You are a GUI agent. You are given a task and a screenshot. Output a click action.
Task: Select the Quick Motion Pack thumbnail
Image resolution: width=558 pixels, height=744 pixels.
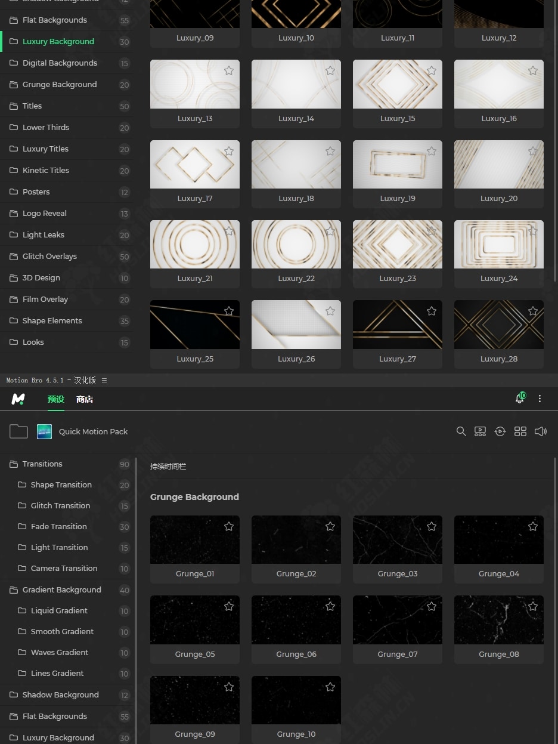click(x=44, y=431)
